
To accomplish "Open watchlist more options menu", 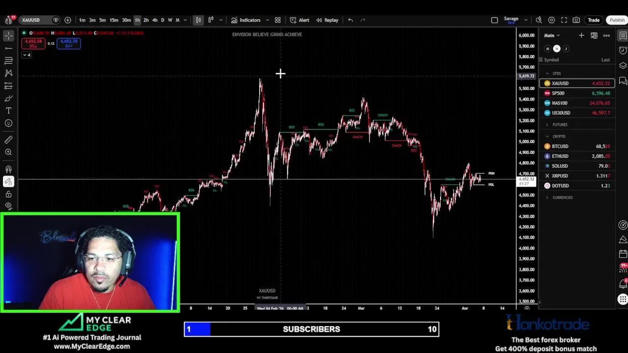I will pyautogui.click(x=606, y=35).
